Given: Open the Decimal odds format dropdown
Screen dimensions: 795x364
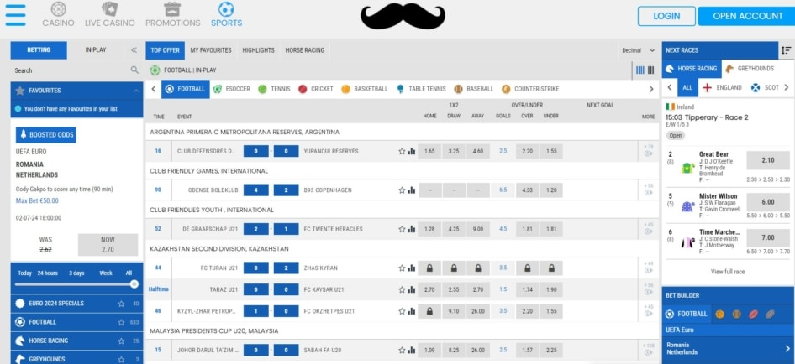Looking at the screenshot, I should pyautogui.click(x=637, y=50).
